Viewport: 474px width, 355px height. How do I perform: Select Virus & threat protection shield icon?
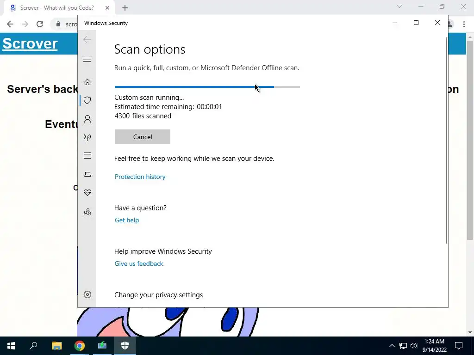(x=87, y=100)
